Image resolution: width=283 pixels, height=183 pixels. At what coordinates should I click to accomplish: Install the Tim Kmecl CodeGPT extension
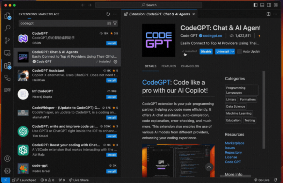click(x=111, y=136)
